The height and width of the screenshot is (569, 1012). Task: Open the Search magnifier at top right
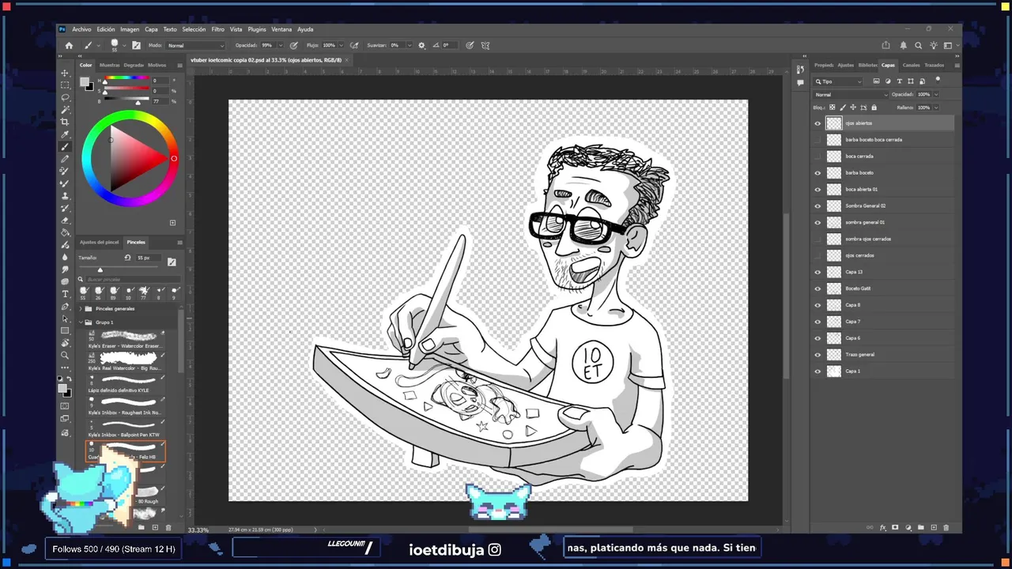pos(918,45)
